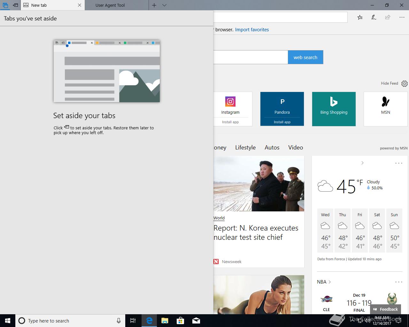Select Wed forecast column
Image resolution: width=409 pixels, height=327 pixels.
tap(325, 231)
